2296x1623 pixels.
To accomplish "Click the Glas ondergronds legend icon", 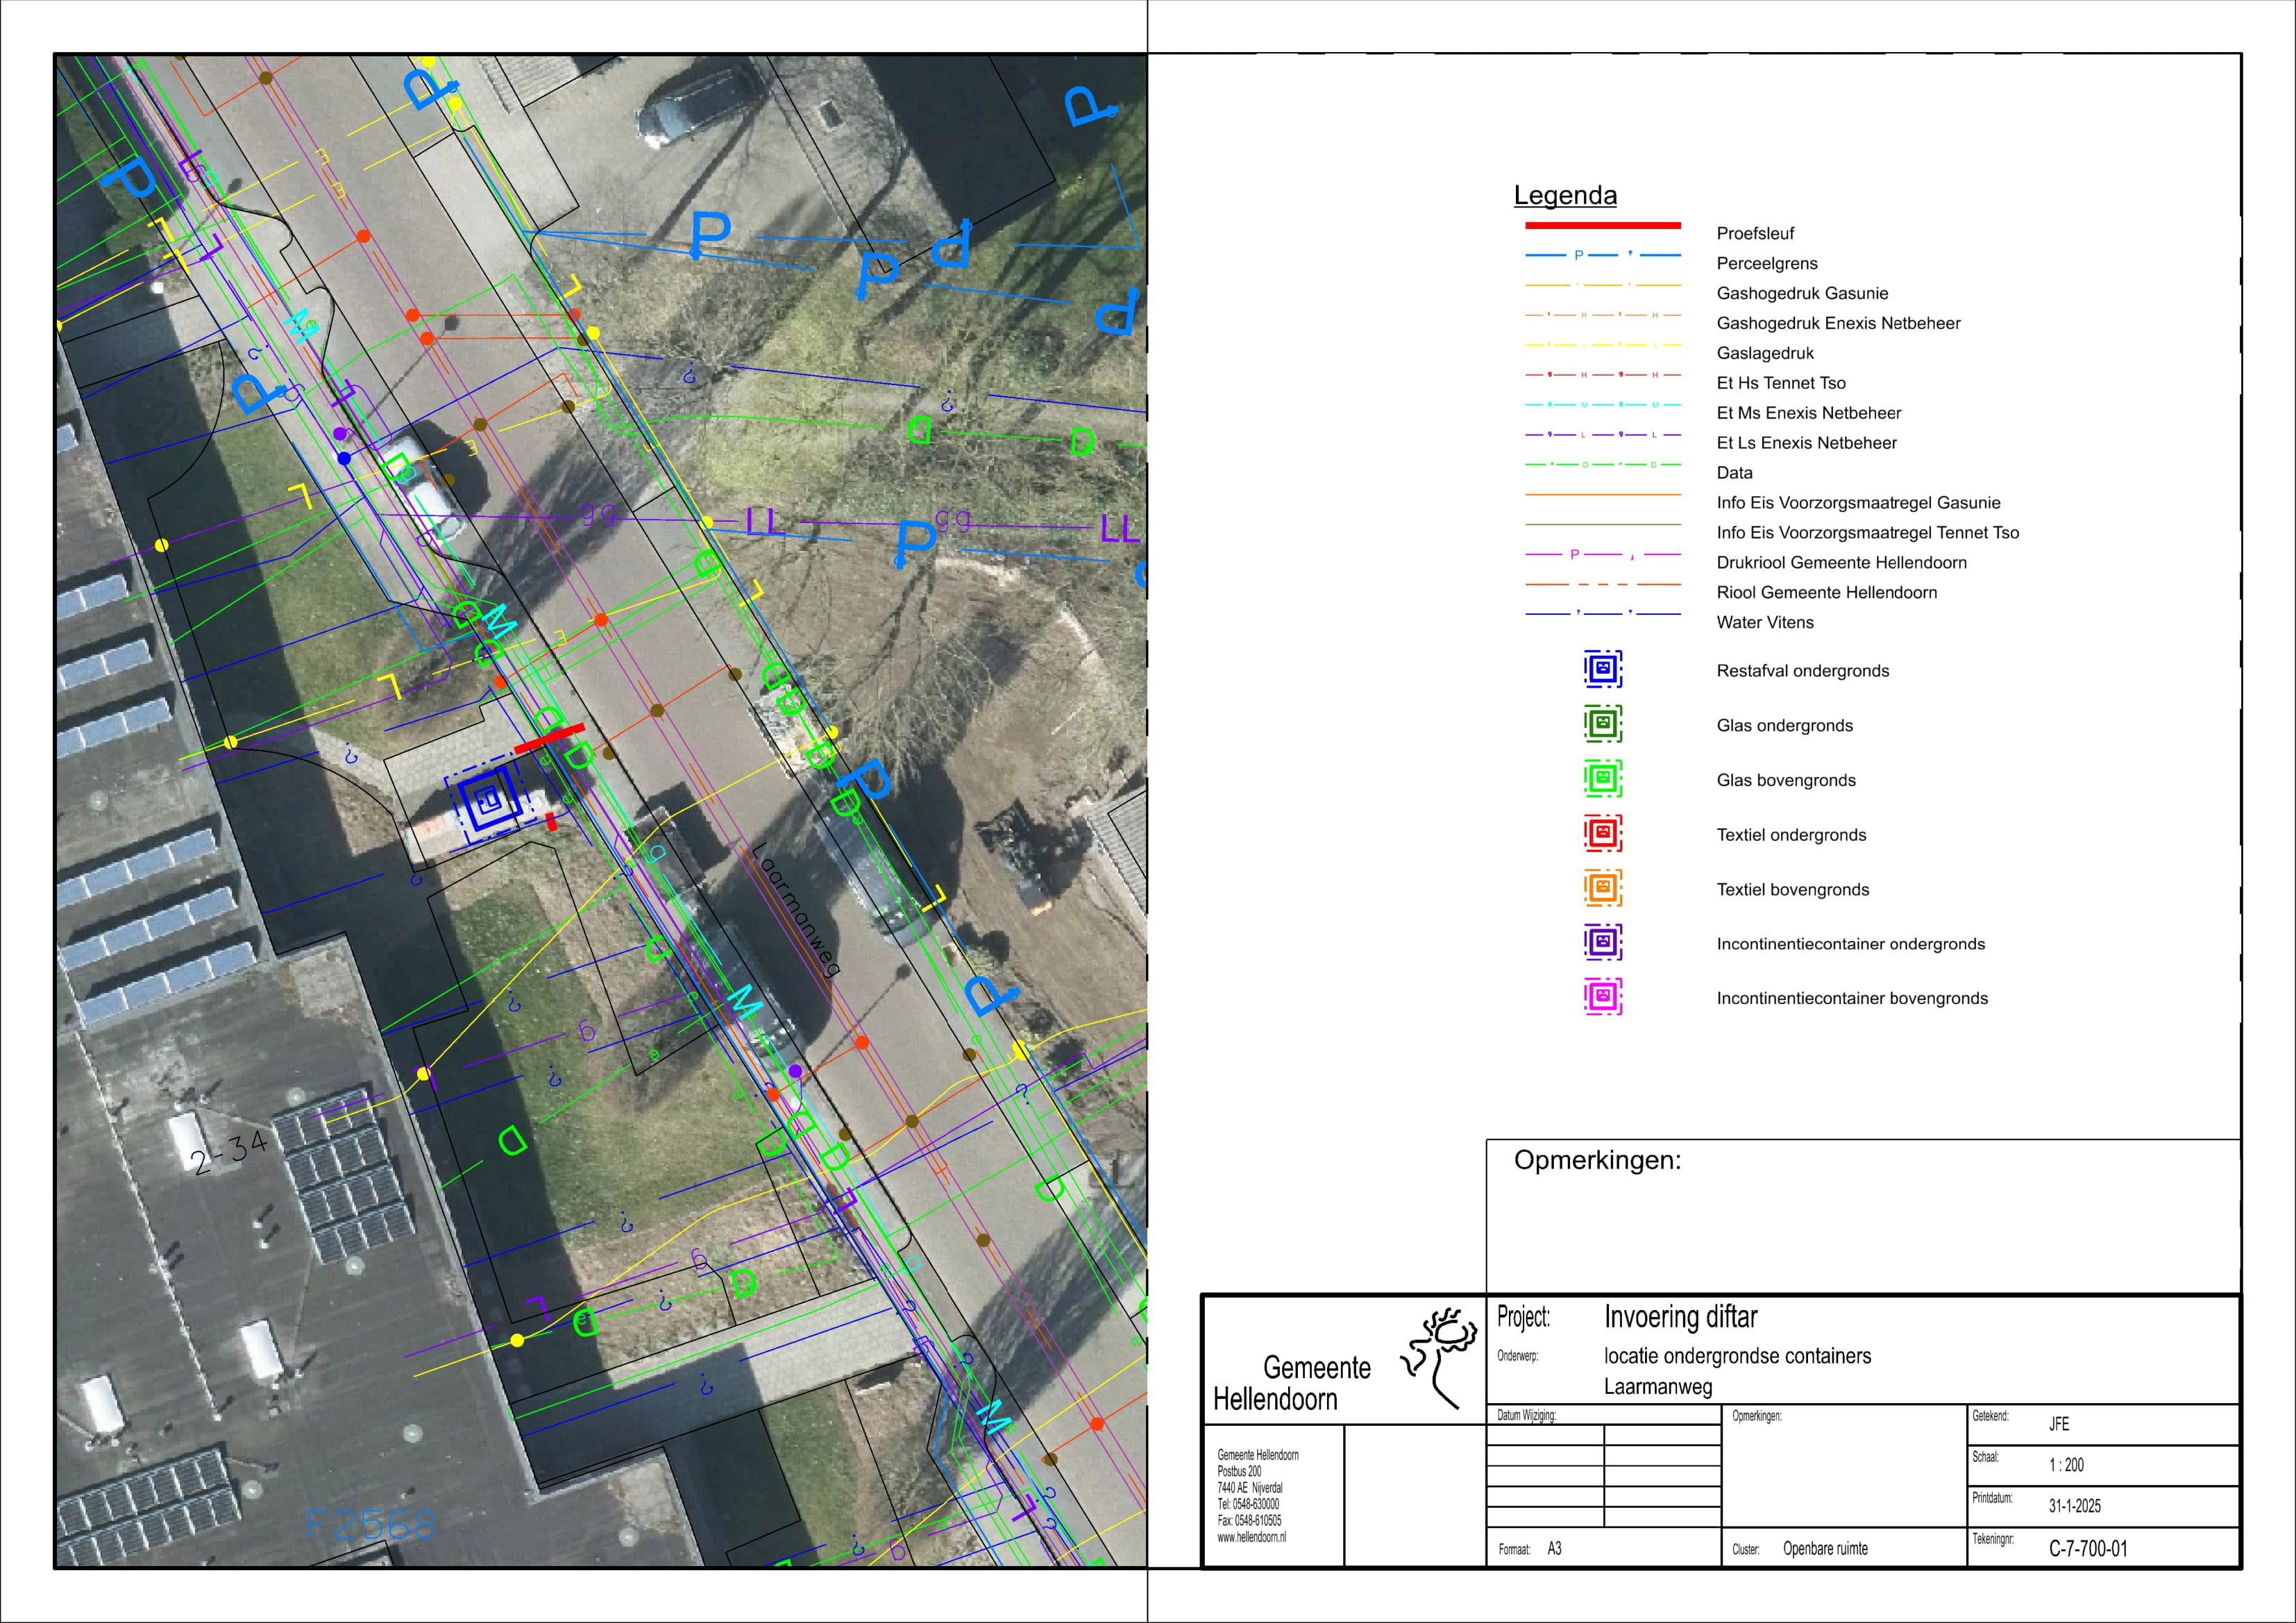I will tap(1602, 724).
